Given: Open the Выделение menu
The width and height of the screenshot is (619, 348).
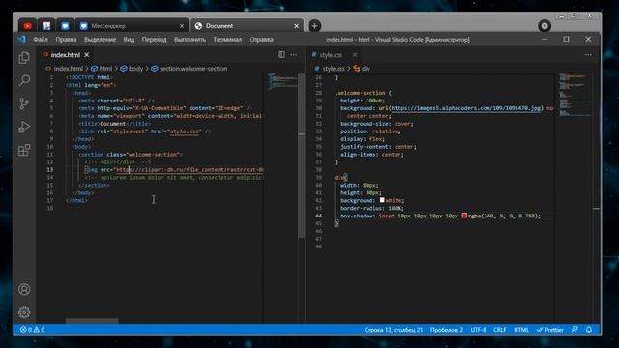Looking at the screenshot, I should click(100, 39).
